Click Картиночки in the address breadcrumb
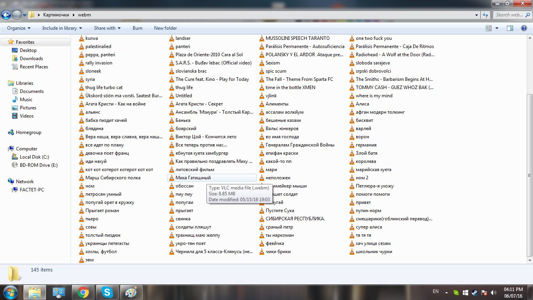Viewport: 533px width, 300px height. point(56,15)
